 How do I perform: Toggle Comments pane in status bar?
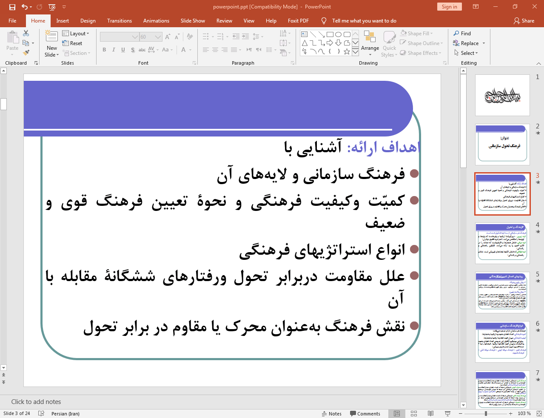point(365,413)
